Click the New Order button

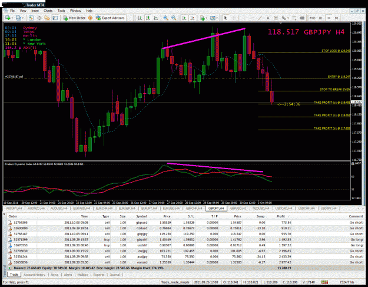(74, 18)
